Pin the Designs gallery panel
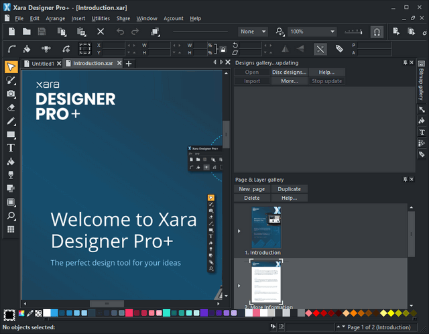The image size is (429, 334). [405, 62]
